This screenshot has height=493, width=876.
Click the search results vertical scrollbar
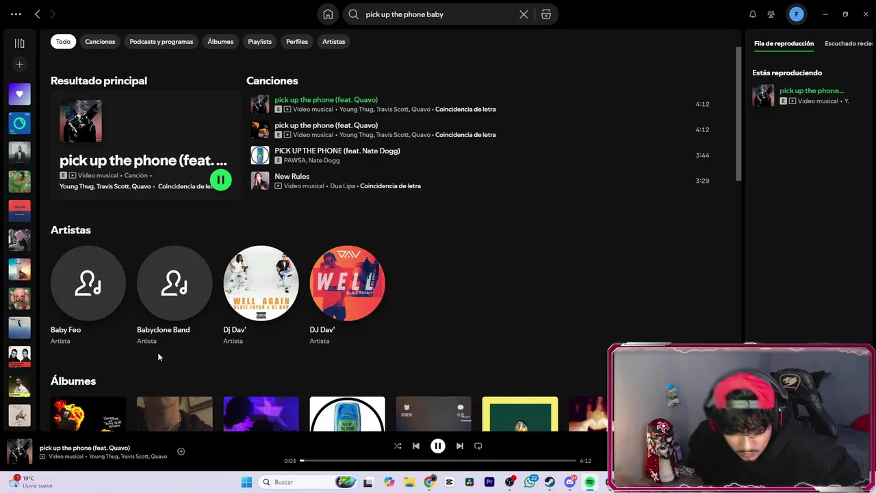pyautogui.click(x=738, y=114)
